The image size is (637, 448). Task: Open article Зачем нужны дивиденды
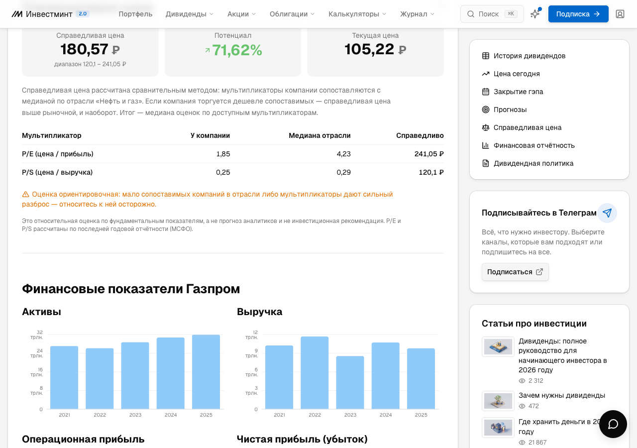click(562, 395)
